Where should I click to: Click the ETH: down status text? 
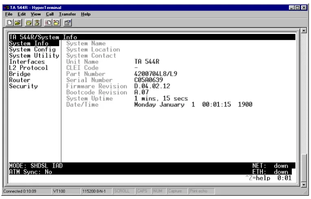pyautogui.click(x=270, y=172)
